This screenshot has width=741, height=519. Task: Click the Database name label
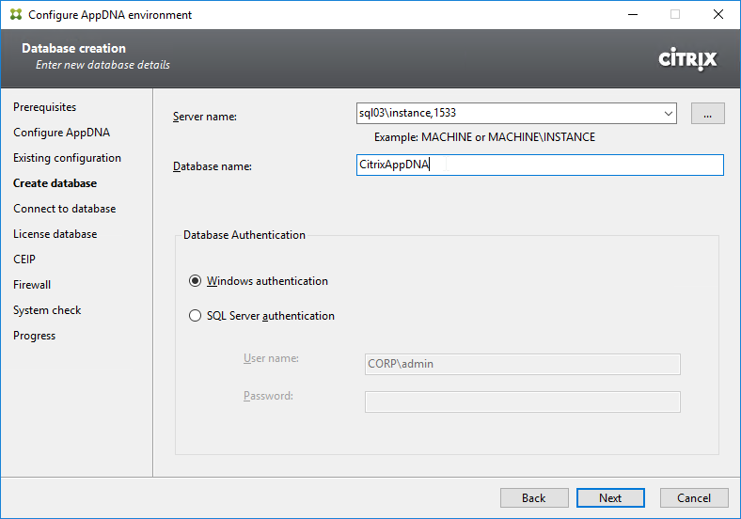(x=213, y=166)
